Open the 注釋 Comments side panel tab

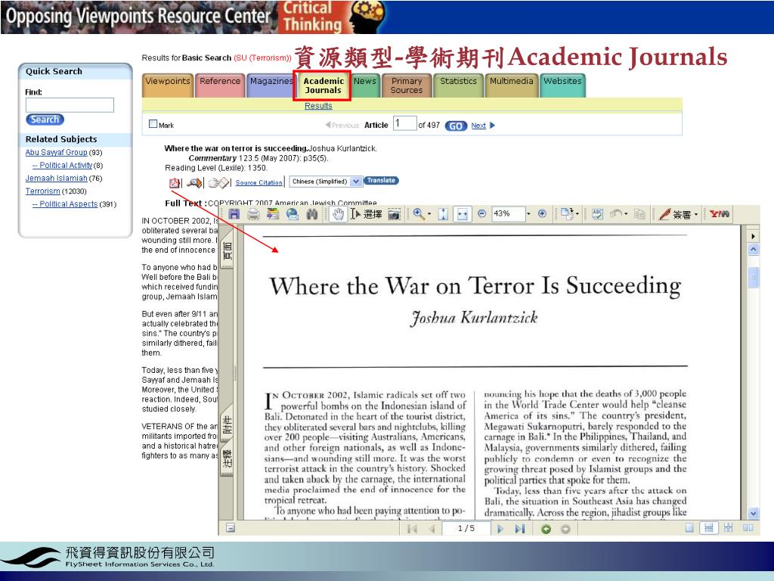pyautogui.click(x=227, y=460)
